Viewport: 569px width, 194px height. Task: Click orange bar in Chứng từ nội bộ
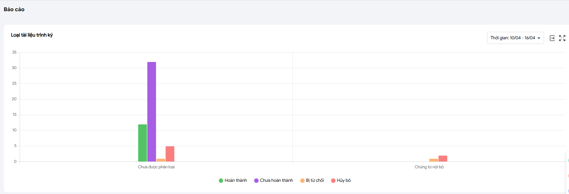pyautogui.click(x=433, y=160)
